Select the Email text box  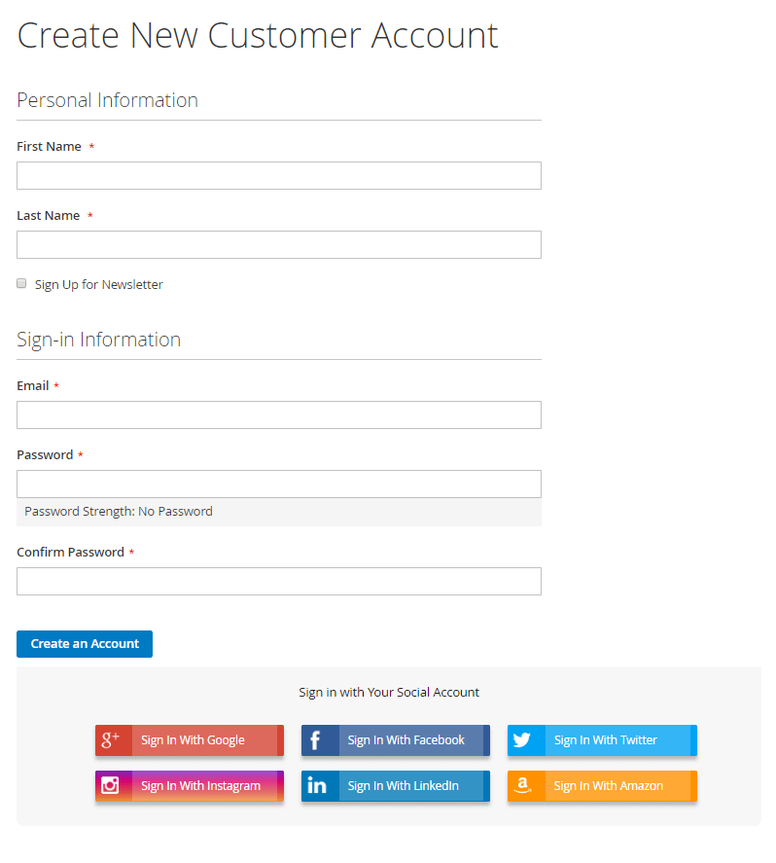coord(279,415)
